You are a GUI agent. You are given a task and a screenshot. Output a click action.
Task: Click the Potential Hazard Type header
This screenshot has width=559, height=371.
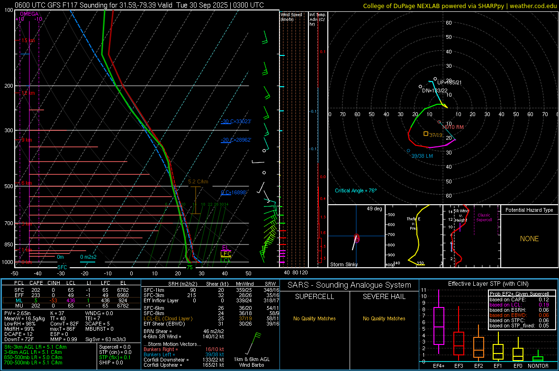(x=529, y=210)
